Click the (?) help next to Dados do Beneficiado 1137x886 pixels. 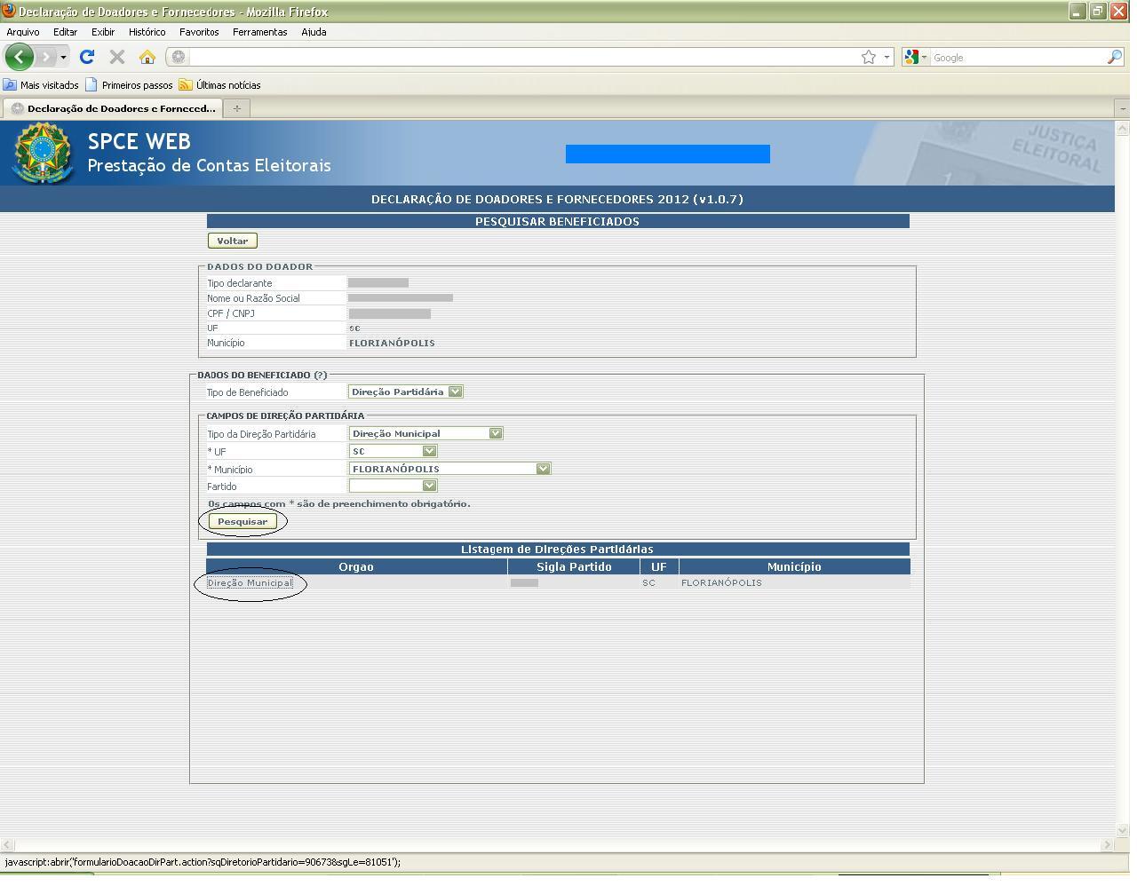pyautogui.click(x=321, y=375)
